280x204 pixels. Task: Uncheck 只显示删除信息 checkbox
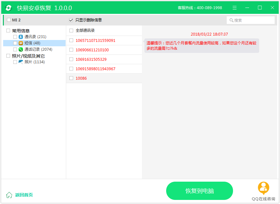click(71, 20)
